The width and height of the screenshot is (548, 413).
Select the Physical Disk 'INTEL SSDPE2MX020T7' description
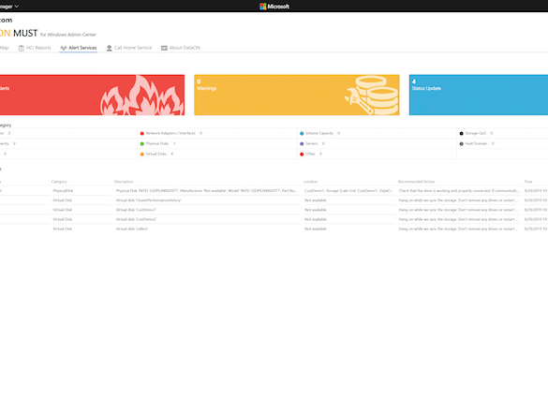coord(206,191)
